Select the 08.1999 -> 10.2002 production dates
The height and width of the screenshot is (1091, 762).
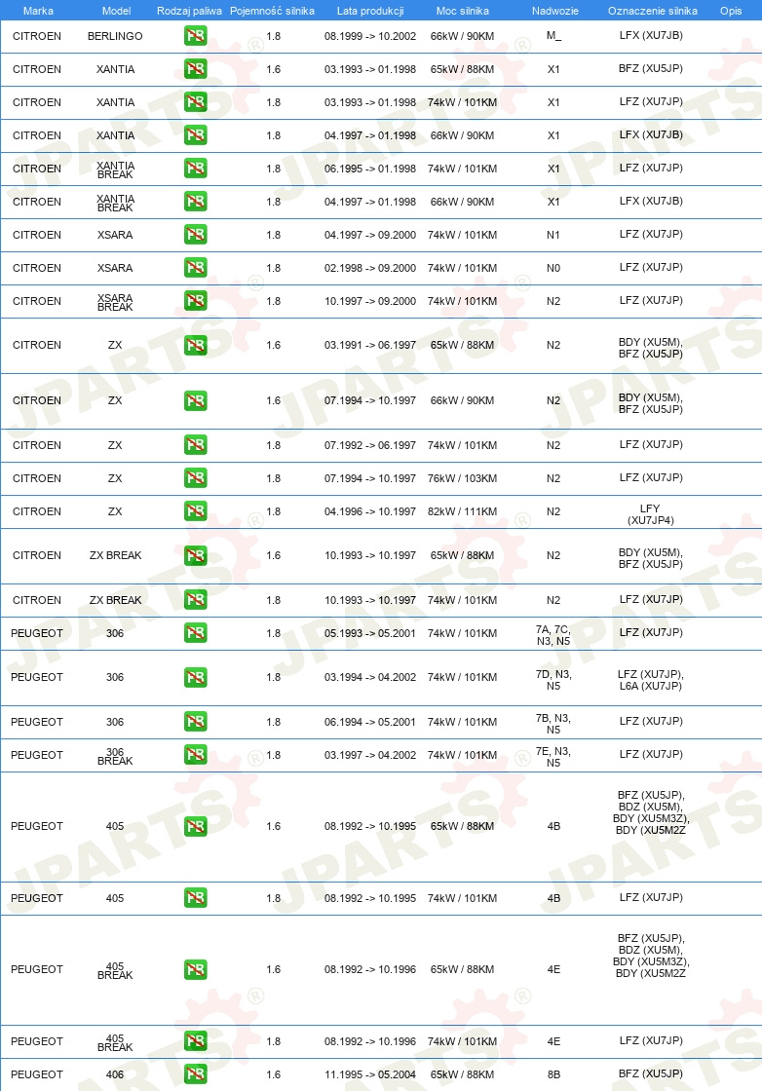(370, 36)
